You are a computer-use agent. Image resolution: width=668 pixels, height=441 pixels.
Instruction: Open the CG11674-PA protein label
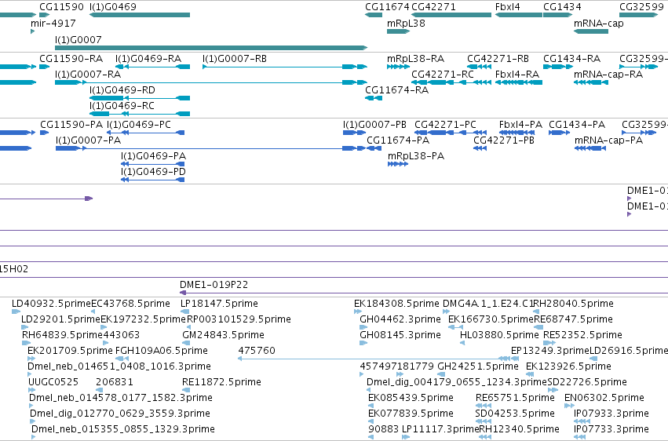(398, 140)
